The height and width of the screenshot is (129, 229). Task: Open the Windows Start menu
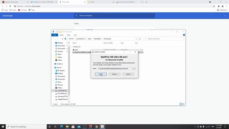(x=3, y=126)
